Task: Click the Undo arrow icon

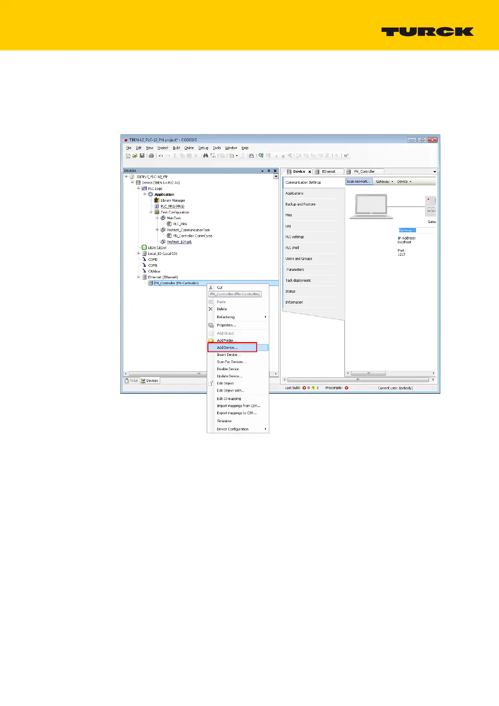Action: pyautogui.click(x=161, y=156)
